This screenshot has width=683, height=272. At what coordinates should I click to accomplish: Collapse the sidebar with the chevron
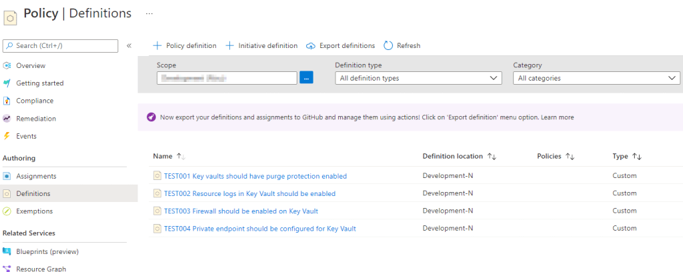point(129,45)
